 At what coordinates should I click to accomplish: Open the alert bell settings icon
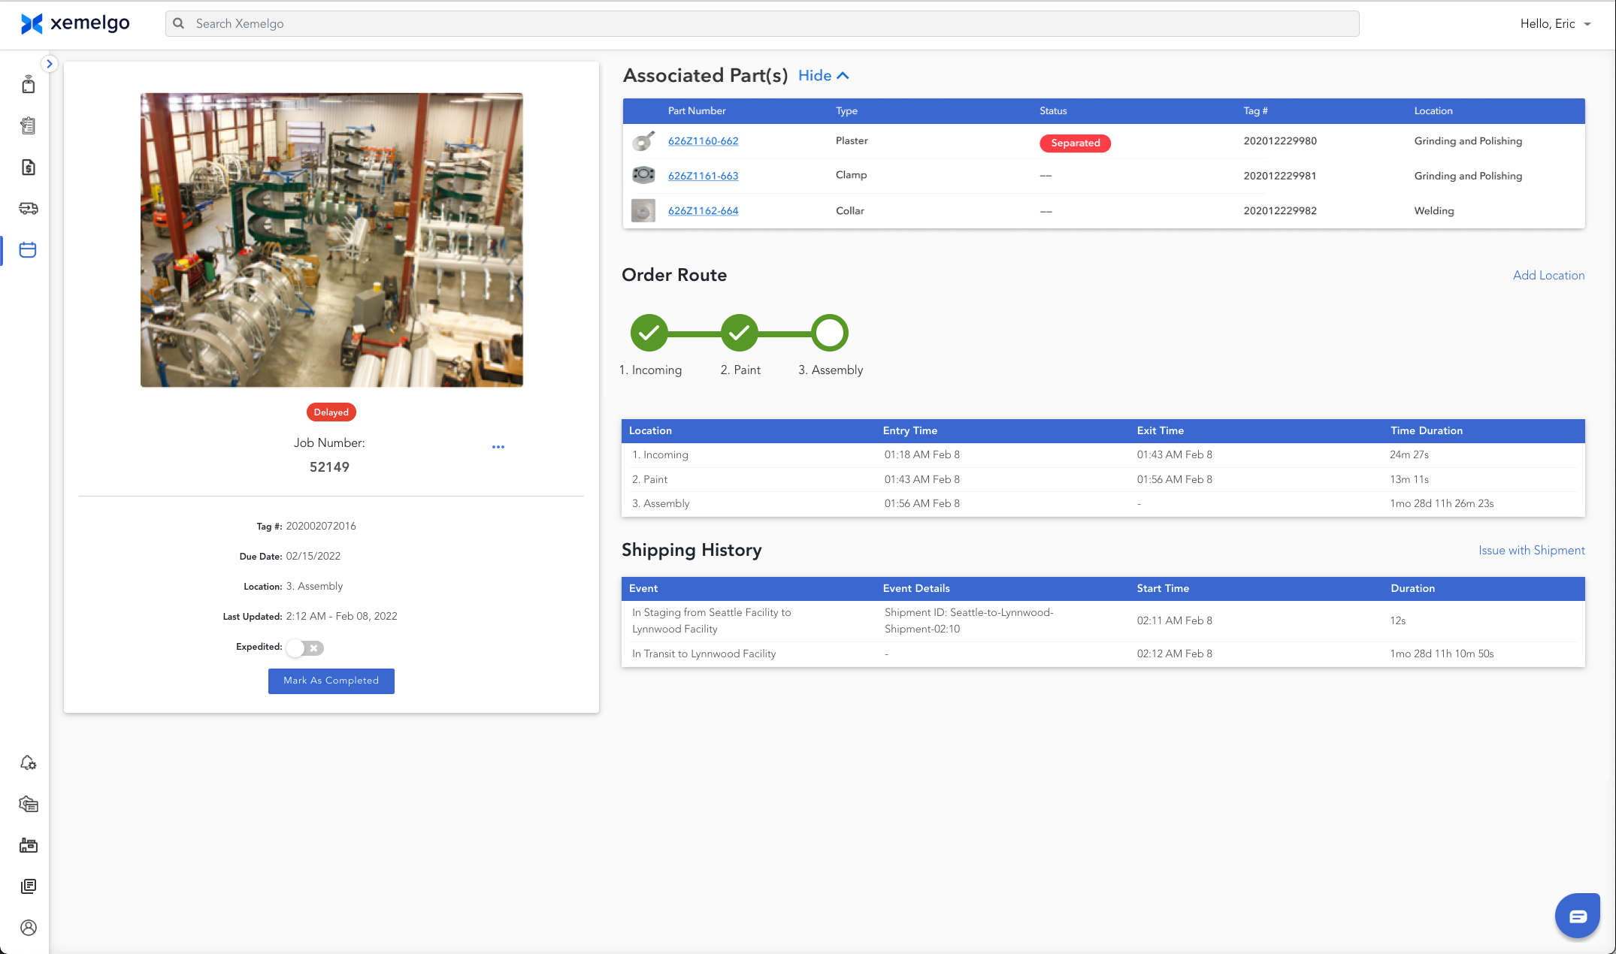point(29,763)
